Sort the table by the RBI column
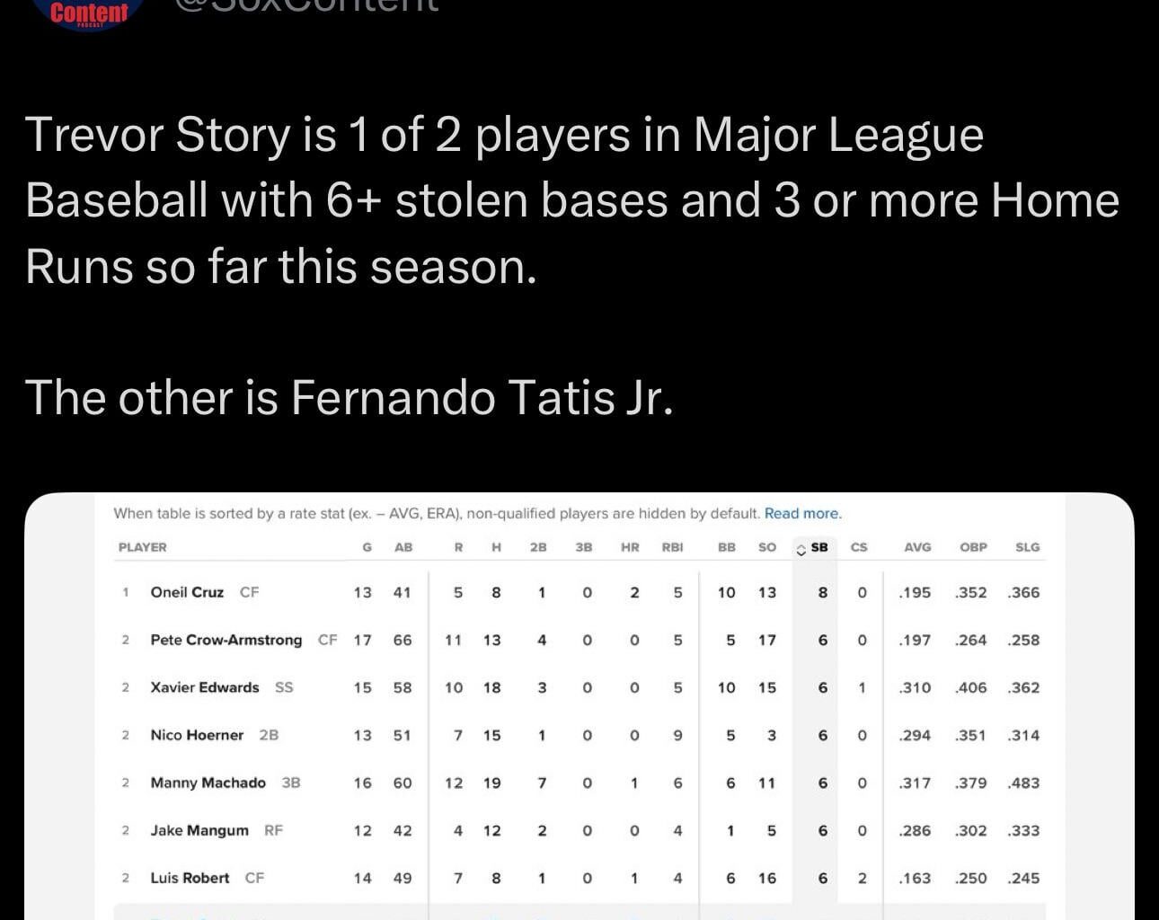This screenshot has height=920, width=1159. 673,547
